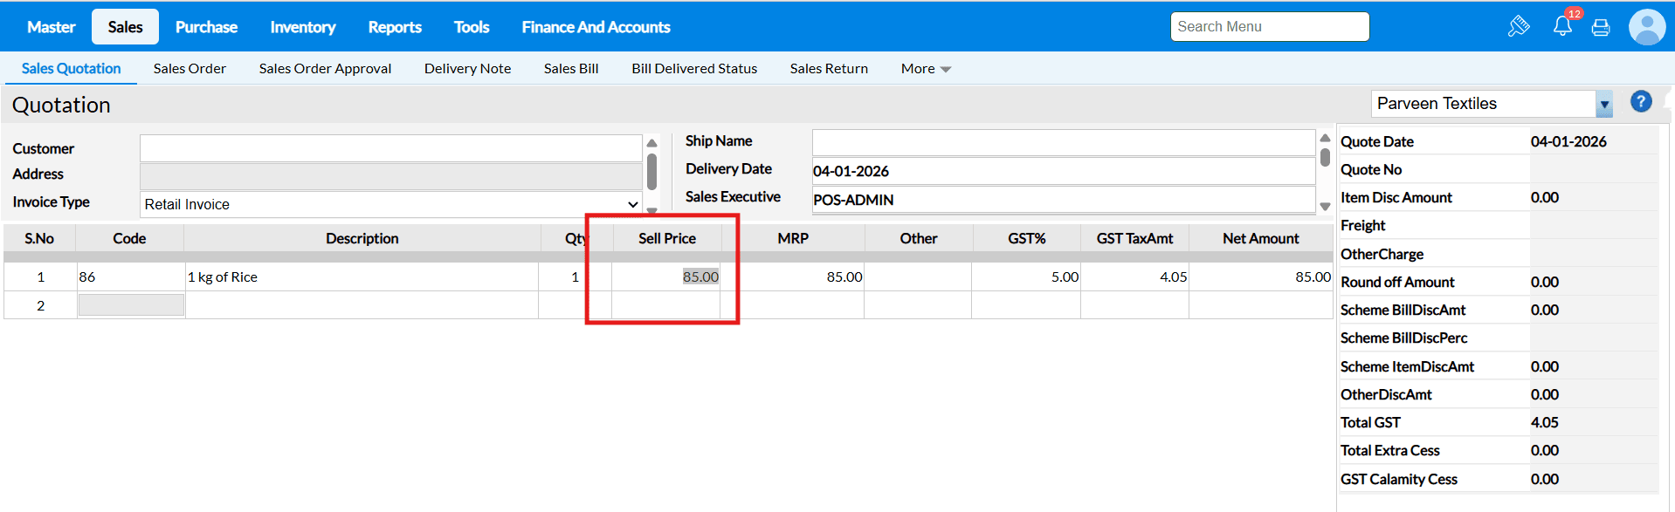
Task: Click the pen shortcut icon in header
Action: 1519,27
